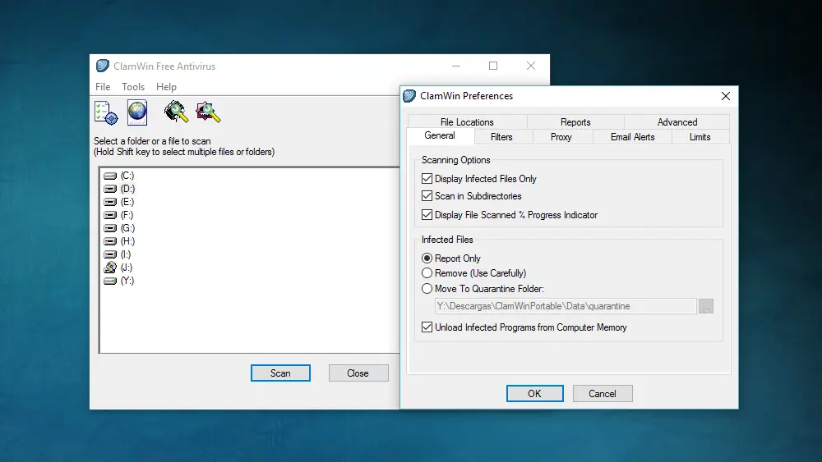Switch to the Email Alerts tab
Image resolution: width=822 pixels, height=462 pixels.
[632, 136]
